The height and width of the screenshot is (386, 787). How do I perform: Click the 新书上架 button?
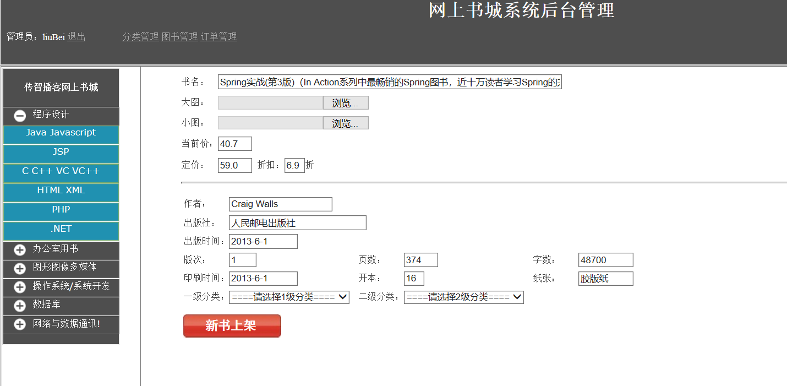[232, 325]
